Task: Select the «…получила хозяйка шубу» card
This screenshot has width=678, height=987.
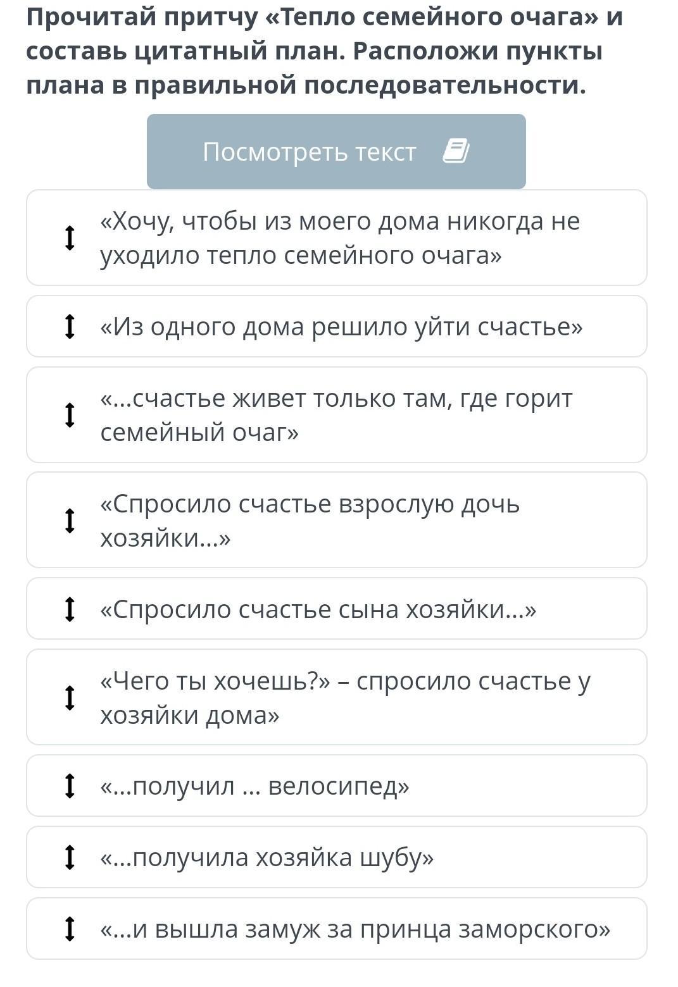Action: coord(336,857)
